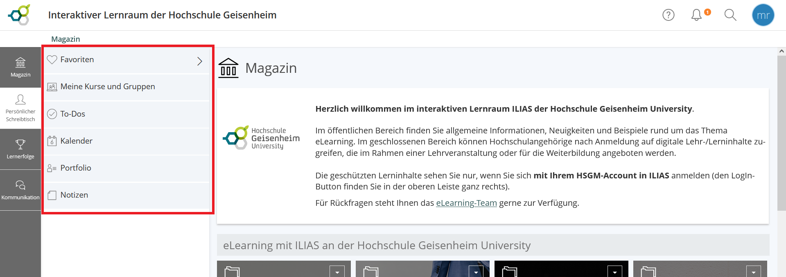Click the scrollbar up arrow
Image resolution: width=786 pixels, height=277 pixels.
click(781, 51)
